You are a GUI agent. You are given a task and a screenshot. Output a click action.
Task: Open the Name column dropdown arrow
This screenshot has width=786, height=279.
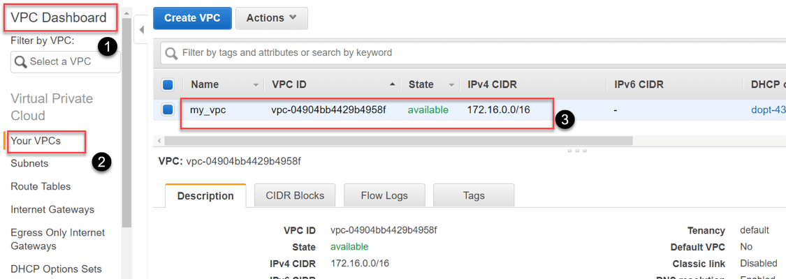coord(256,85)
